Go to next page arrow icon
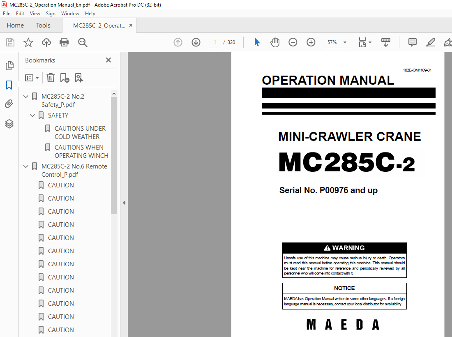 (x=196, y=42)
